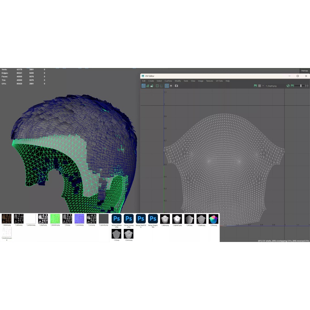Adjust the image dim slider

pyautogui.click(x=301, y=86)
